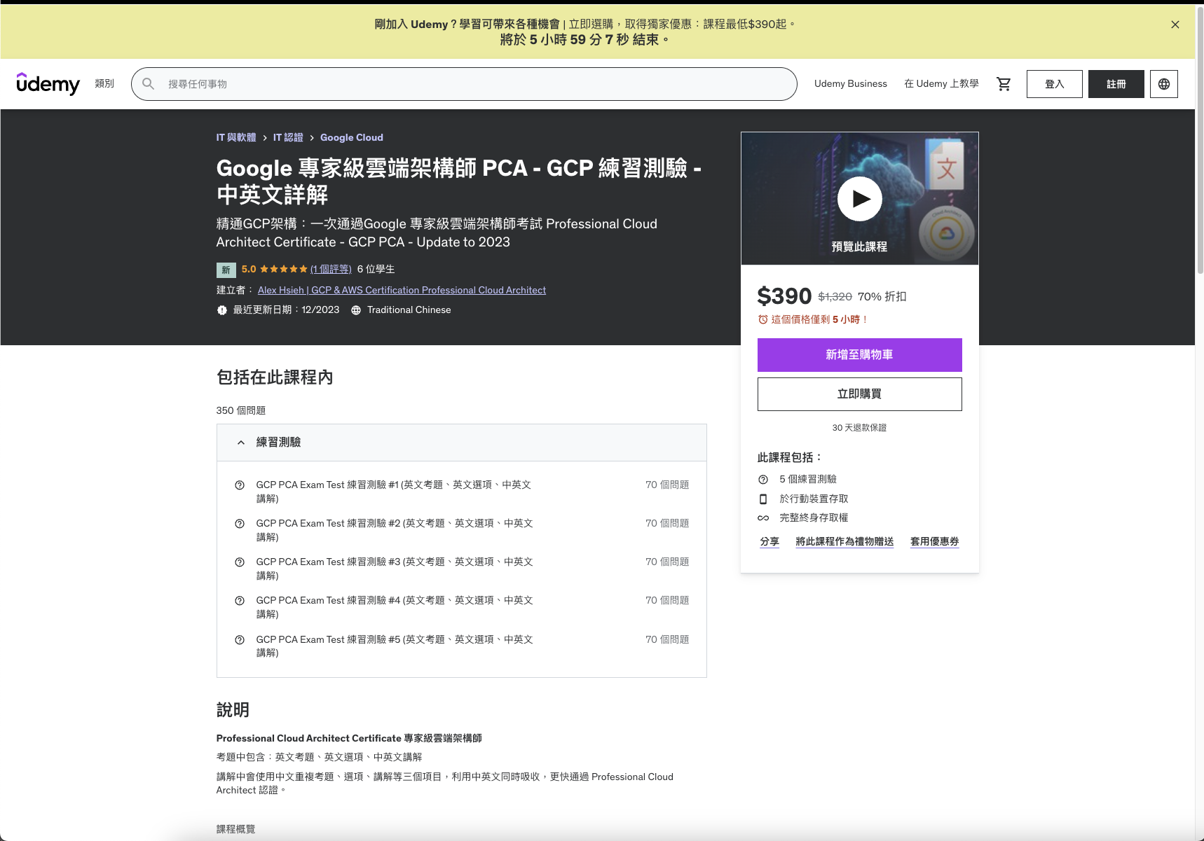Click 70 個問題 for Exam Test #1
Image resolution: width=1204 pixels, height=841 pixels.
tap(667, 485)
